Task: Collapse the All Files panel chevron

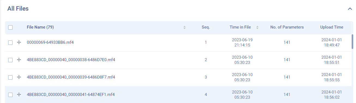Action: [350, 9]
